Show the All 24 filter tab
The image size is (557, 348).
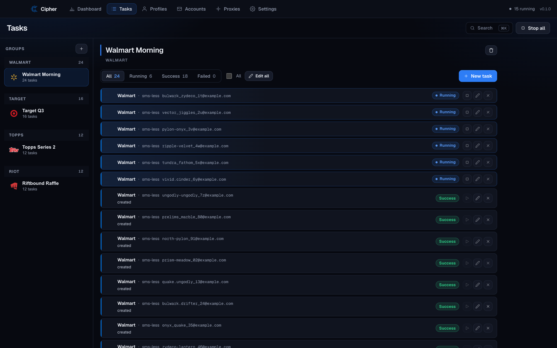(113, 76)
